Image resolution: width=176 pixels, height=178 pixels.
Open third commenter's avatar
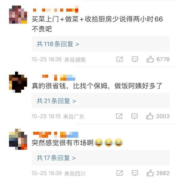coord(18,139)
